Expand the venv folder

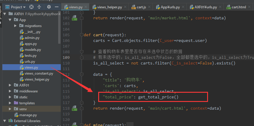tap(10, 109)
